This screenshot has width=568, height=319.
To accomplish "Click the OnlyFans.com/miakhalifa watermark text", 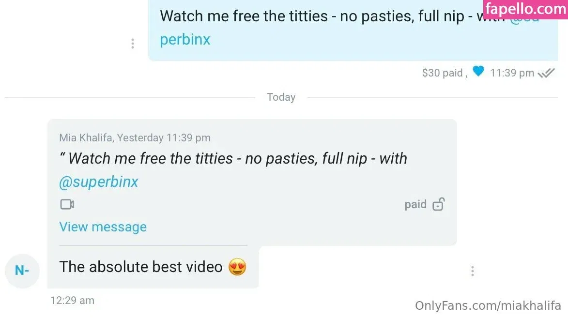I will 488,305.
